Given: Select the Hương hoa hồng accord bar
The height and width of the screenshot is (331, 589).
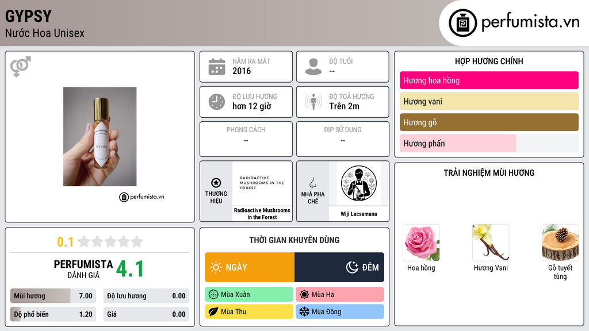Looking at the screenshot, I should coord(489,80).
